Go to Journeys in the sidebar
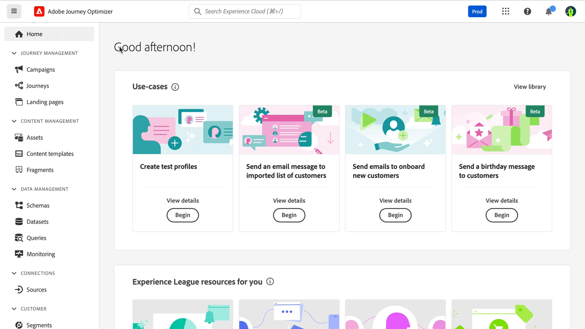The width and height of the screenshot is (585, 329). point(37,86)
